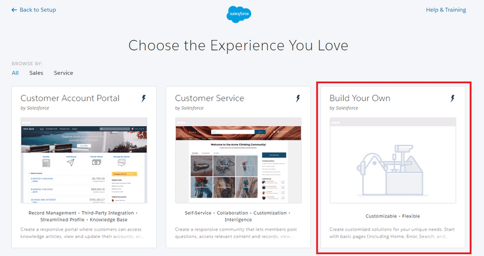The height and width of the screenshot is (256, 484).
Task: Filter templates by Sales
Action: [36, 73]
